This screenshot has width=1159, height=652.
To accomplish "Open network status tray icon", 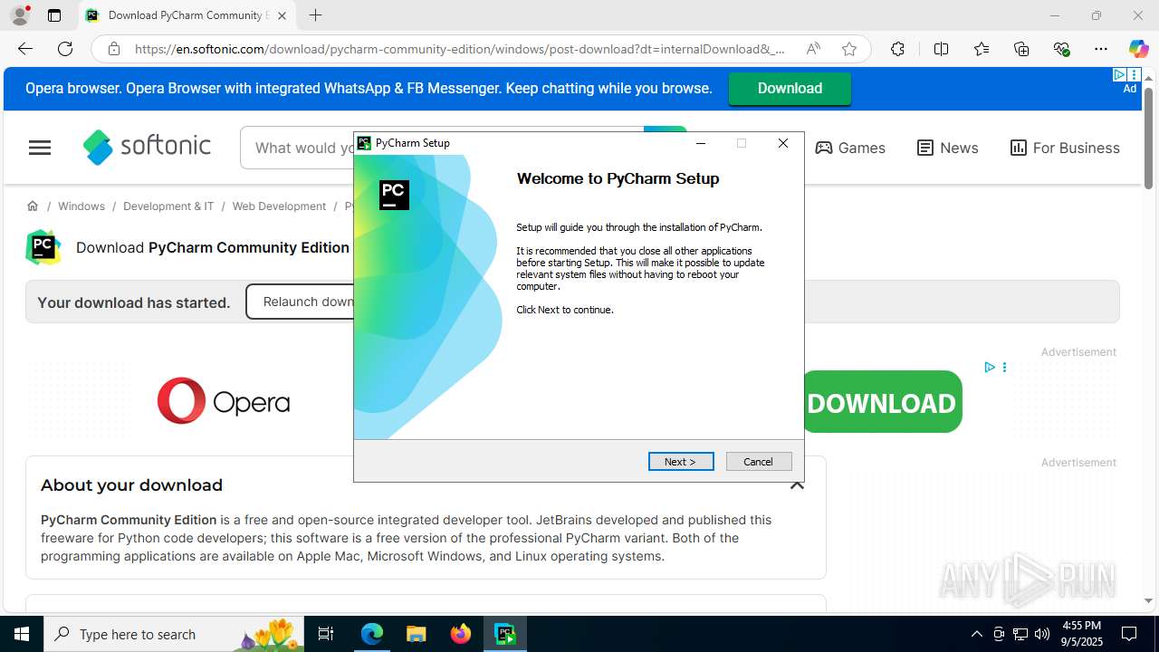I will (1020, 634).
